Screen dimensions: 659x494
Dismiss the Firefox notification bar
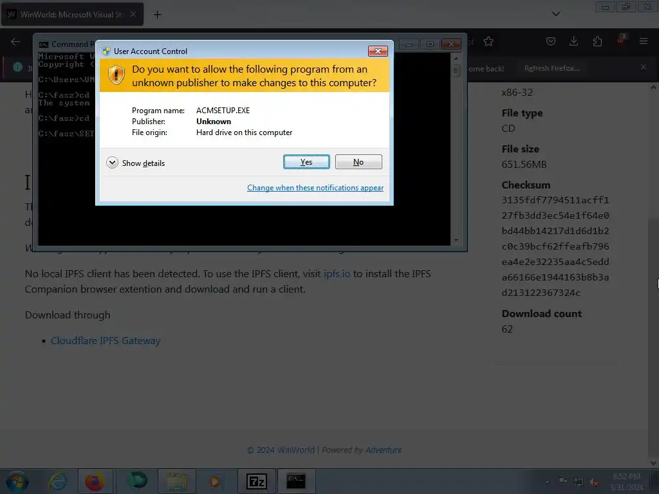(644, 67)
